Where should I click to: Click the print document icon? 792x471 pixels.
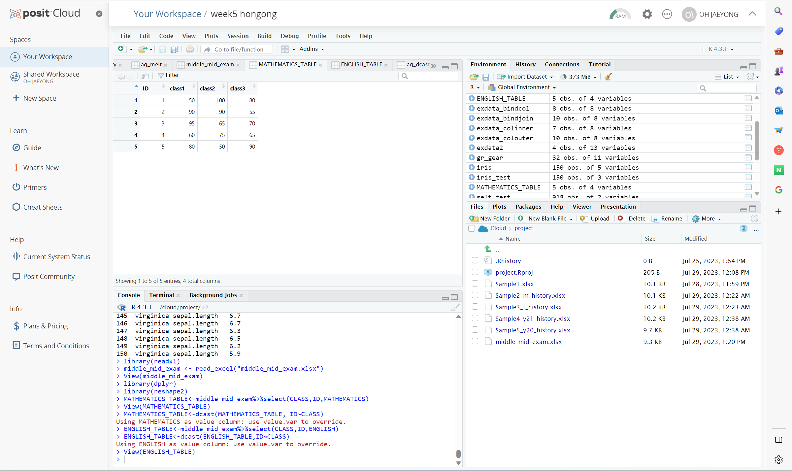[x=190, y=49]
